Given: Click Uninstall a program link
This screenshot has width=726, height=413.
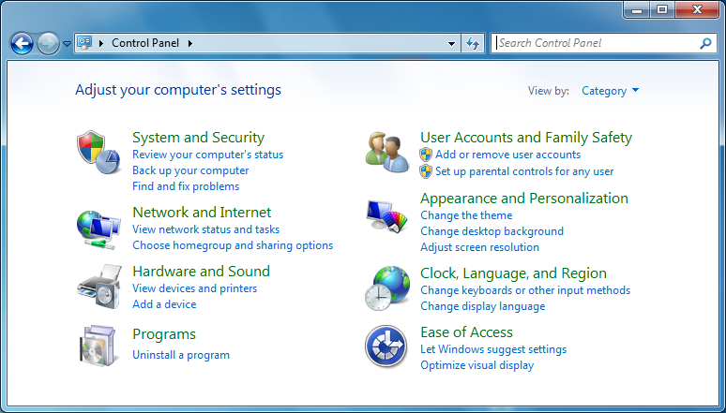Looking at the screenshot, I should coord(181,355).
